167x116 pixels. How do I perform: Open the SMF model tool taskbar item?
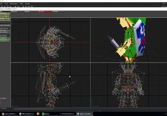(x=27, y=114)
